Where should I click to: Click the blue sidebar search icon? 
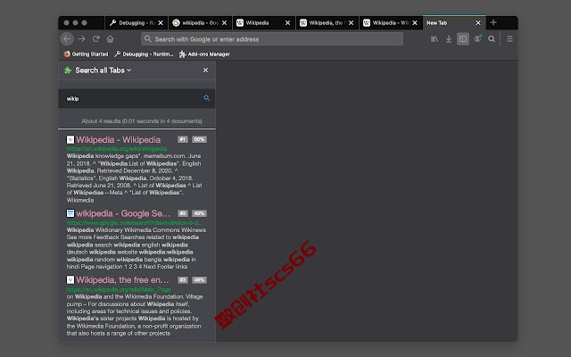(206, 98)
